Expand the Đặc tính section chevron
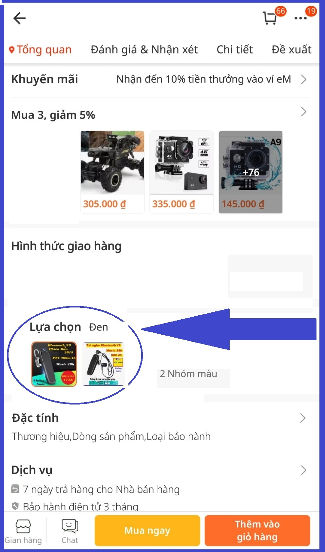Image resolution: width=325 pixels, height=552 pixels. click(x=303, y=418)
